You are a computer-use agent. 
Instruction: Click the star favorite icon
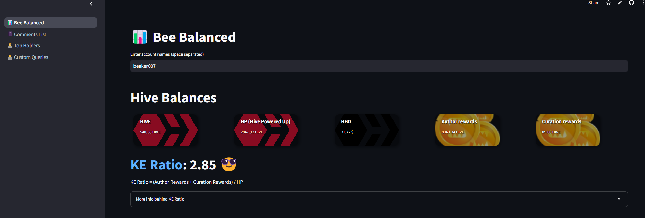point(608,3)
